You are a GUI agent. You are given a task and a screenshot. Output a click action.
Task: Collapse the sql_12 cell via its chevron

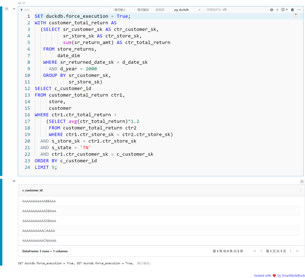[x=14, y=8]
